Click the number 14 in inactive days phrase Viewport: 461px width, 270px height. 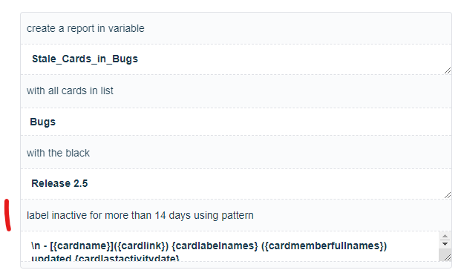pos(160,215)
